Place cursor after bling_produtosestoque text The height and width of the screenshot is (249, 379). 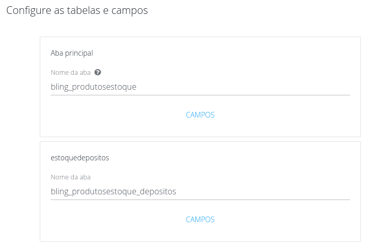(137, 87)
